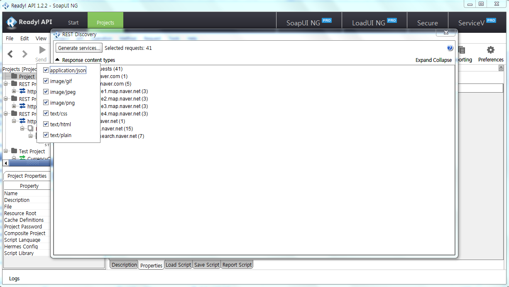The image size is (509, 287).
Task: Uncheck the text/css checkbox
Action: (x=46, y=113)
